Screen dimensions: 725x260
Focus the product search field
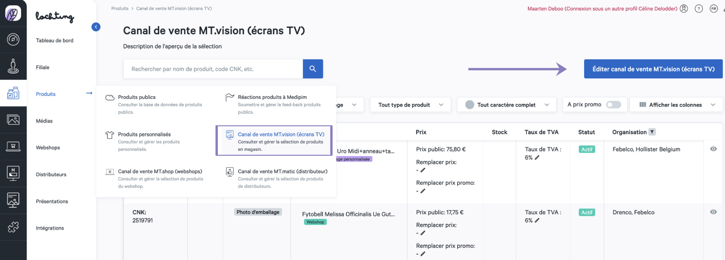click(213, 69)
